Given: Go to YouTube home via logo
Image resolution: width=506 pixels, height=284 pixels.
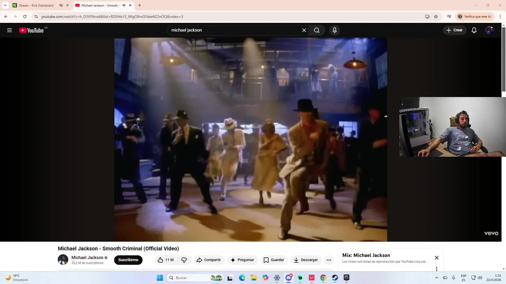Looking at the screenshot, I should [31, 30].
